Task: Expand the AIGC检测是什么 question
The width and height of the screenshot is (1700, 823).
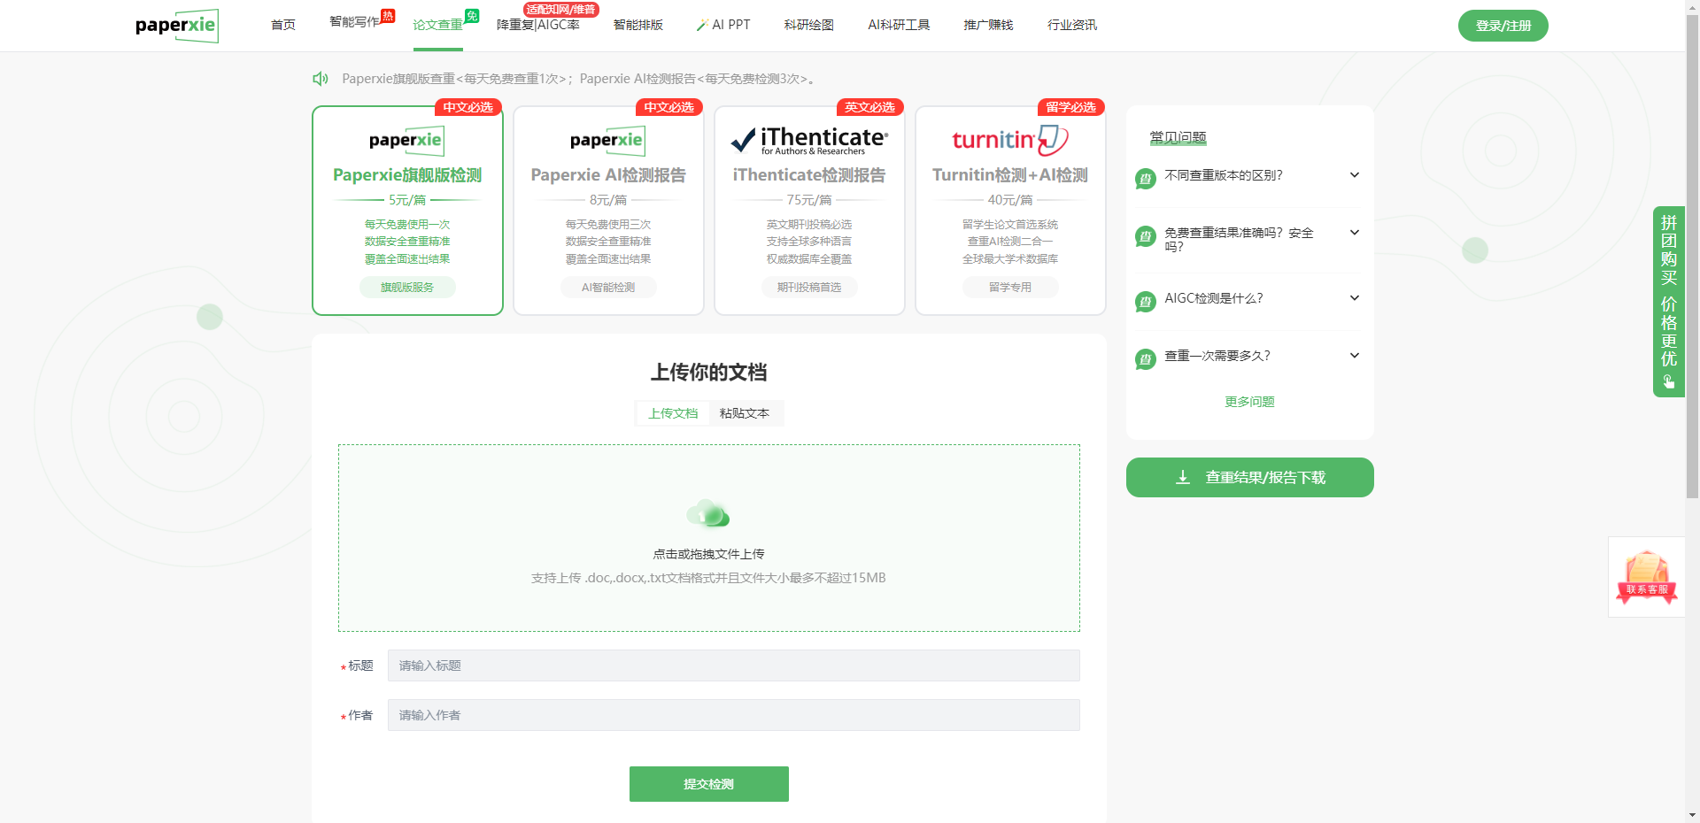Action: [1355, 298]
